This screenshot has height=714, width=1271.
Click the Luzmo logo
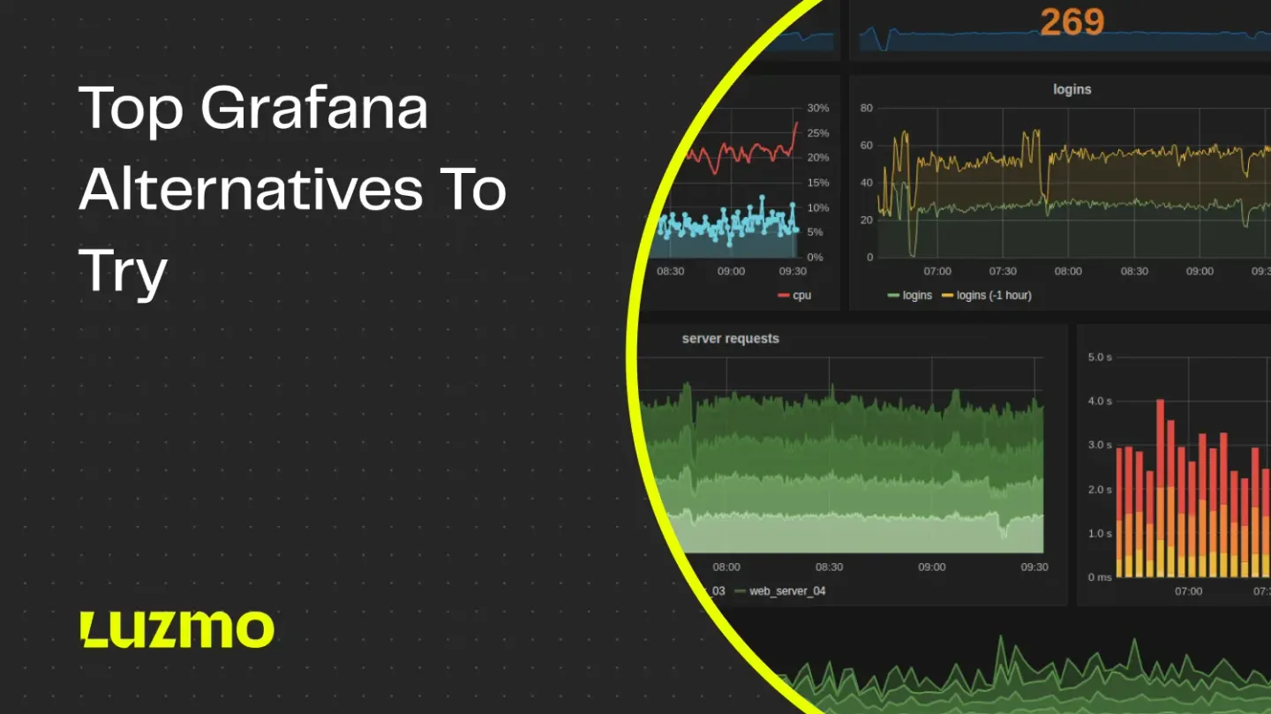[x=177, y=629]
